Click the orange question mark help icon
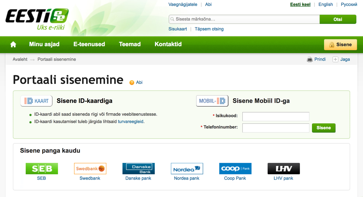 click(132, 83)
